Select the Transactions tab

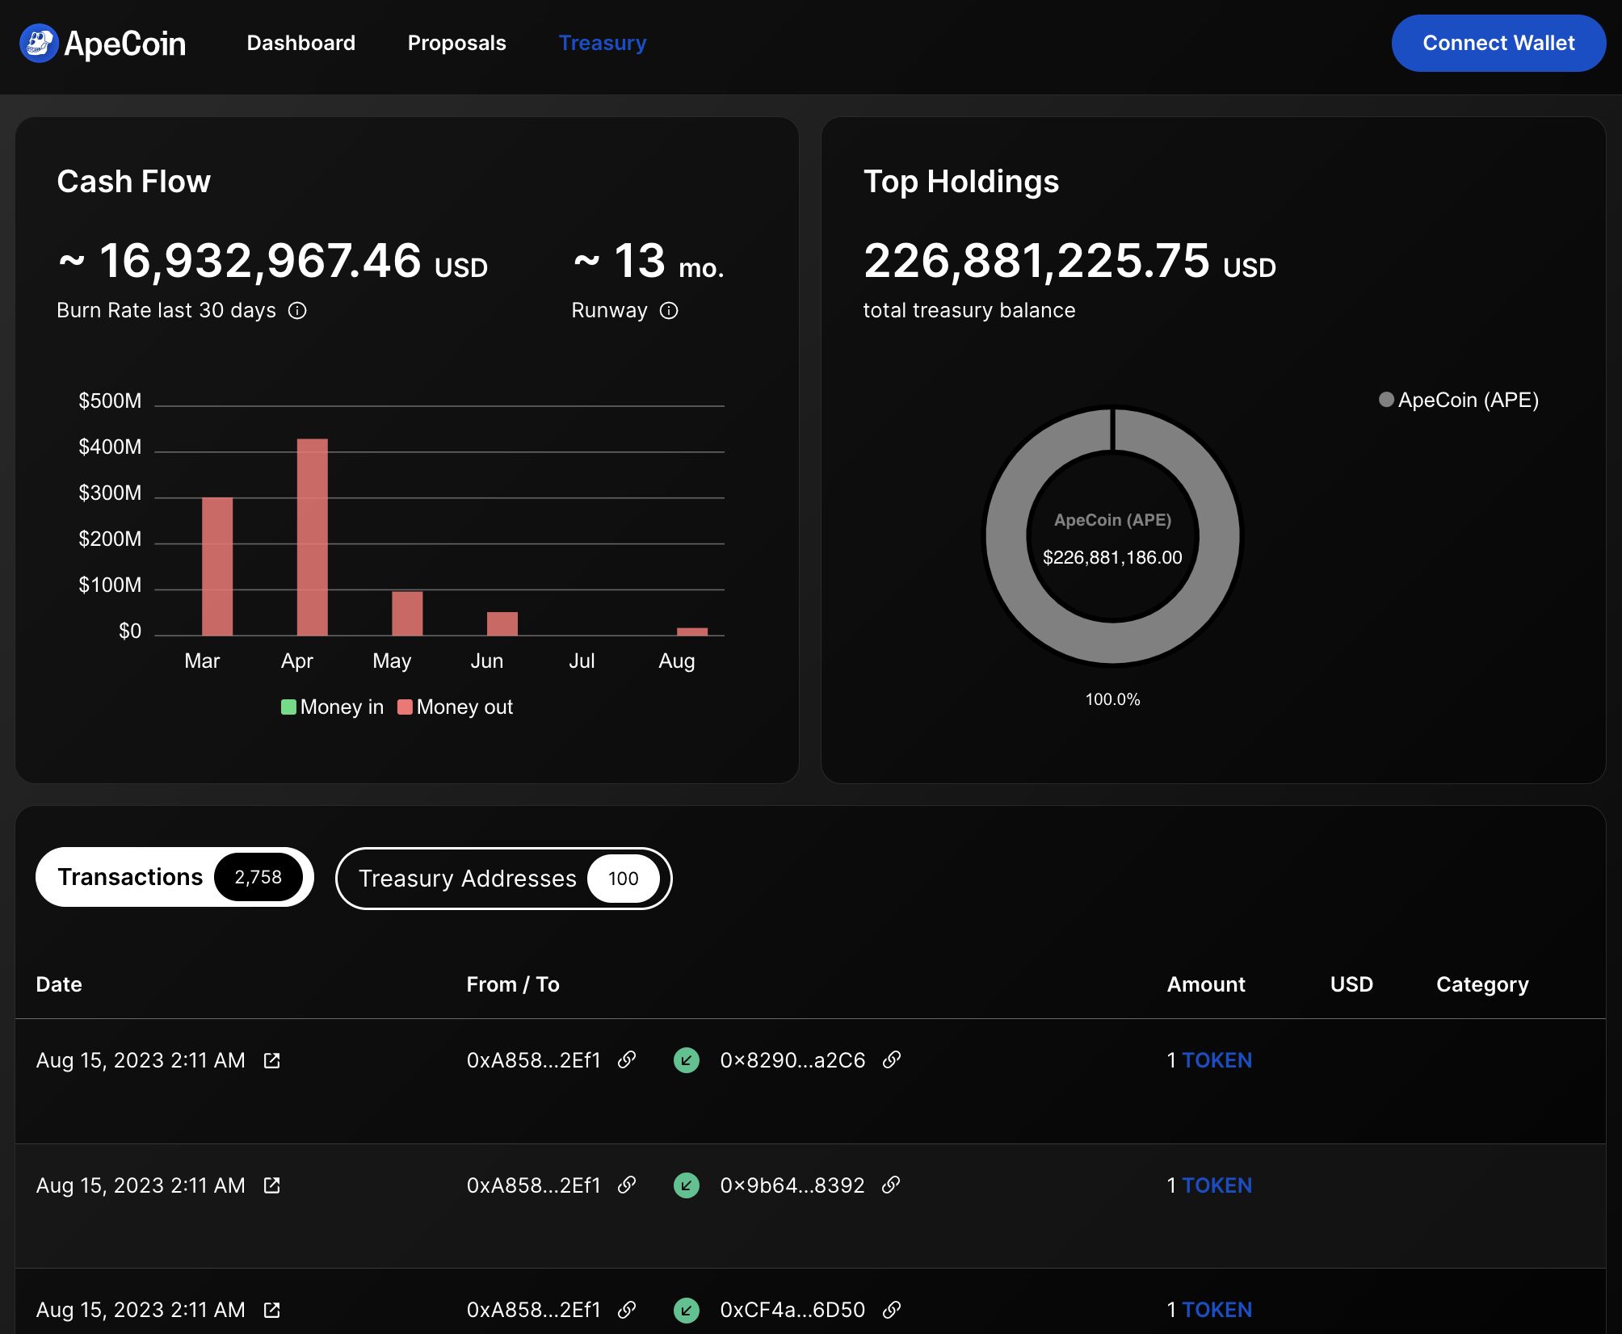coord(174,877)
